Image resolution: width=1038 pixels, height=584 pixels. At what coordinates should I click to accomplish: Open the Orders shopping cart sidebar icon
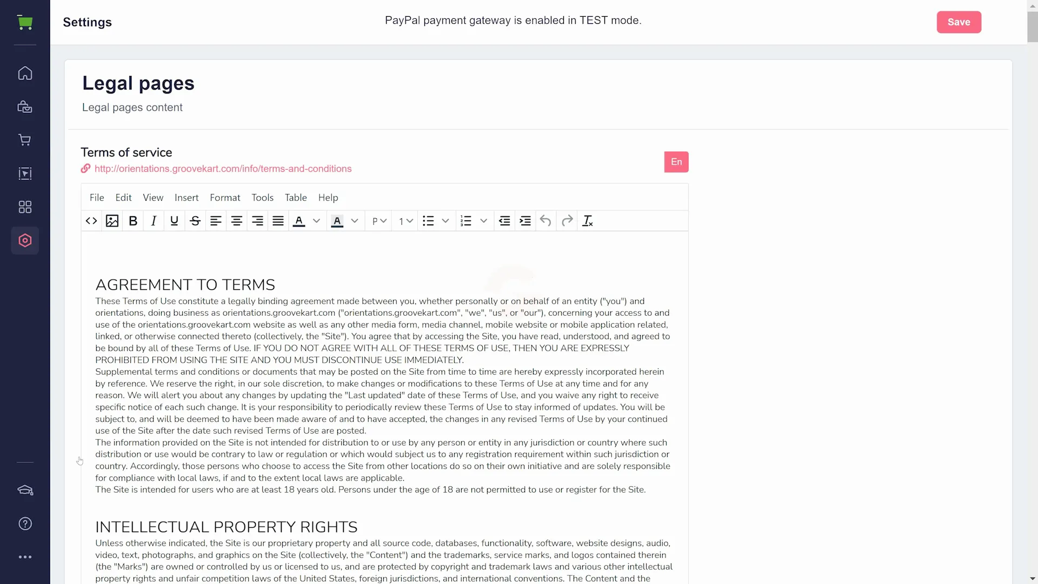coord(25,140)
